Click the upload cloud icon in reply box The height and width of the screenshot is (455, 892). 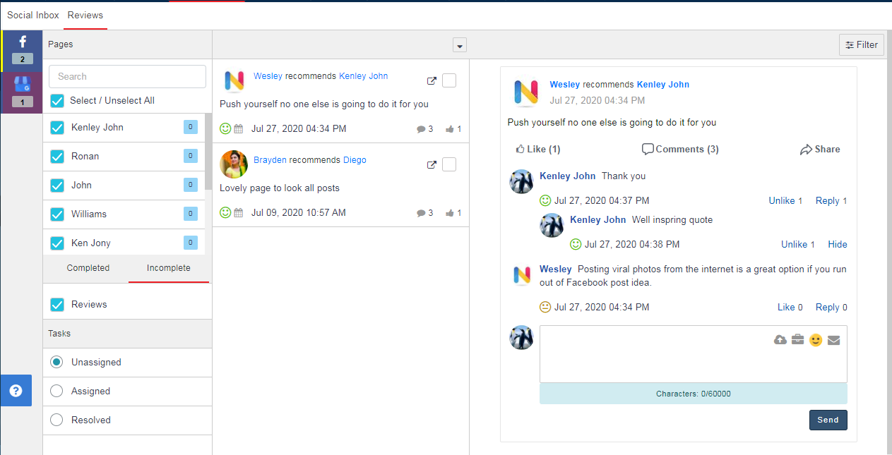tap(780, 340)
